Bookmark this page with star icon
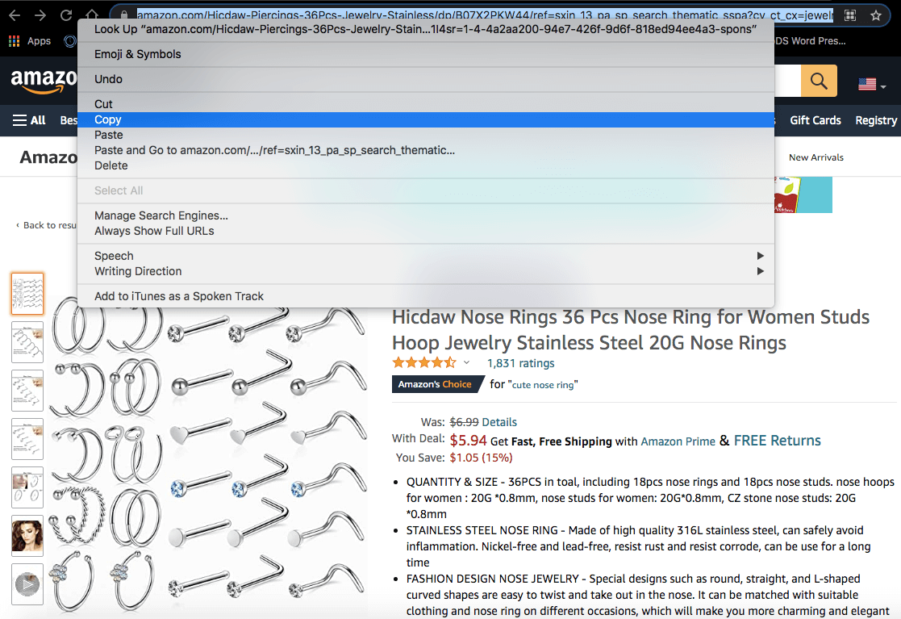The height and width of the screenshot is (619, 901). pos(876,15)
